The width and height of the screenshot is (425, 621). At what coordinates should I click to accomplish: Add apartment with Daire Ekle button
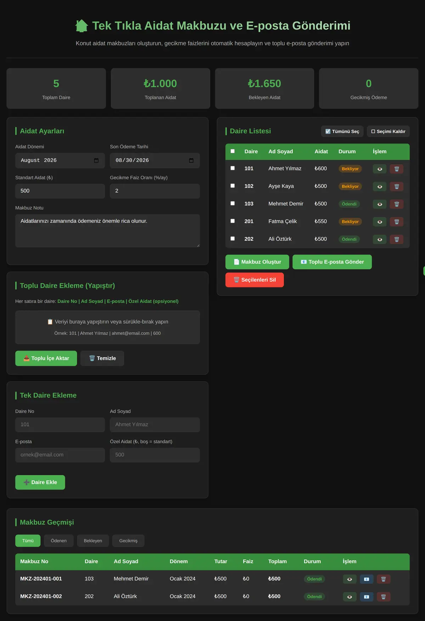[40, 482]
